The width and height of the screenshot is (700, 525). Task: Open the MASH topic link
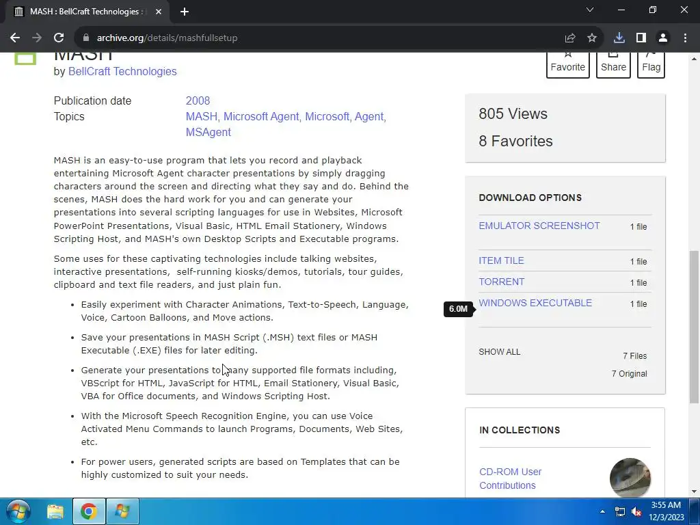point(202,116)
